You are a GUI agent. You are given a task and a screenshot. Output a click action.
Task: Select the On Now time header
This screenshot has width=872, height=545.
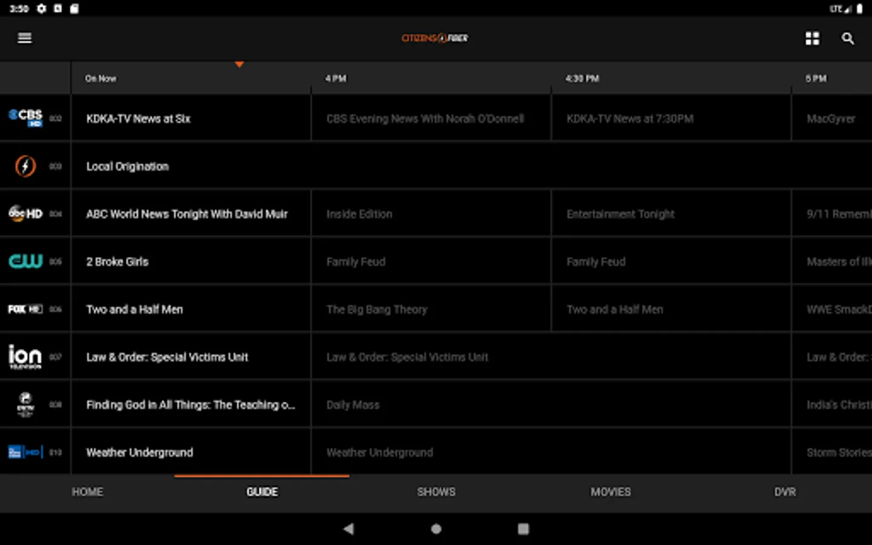tap(101, 78)
